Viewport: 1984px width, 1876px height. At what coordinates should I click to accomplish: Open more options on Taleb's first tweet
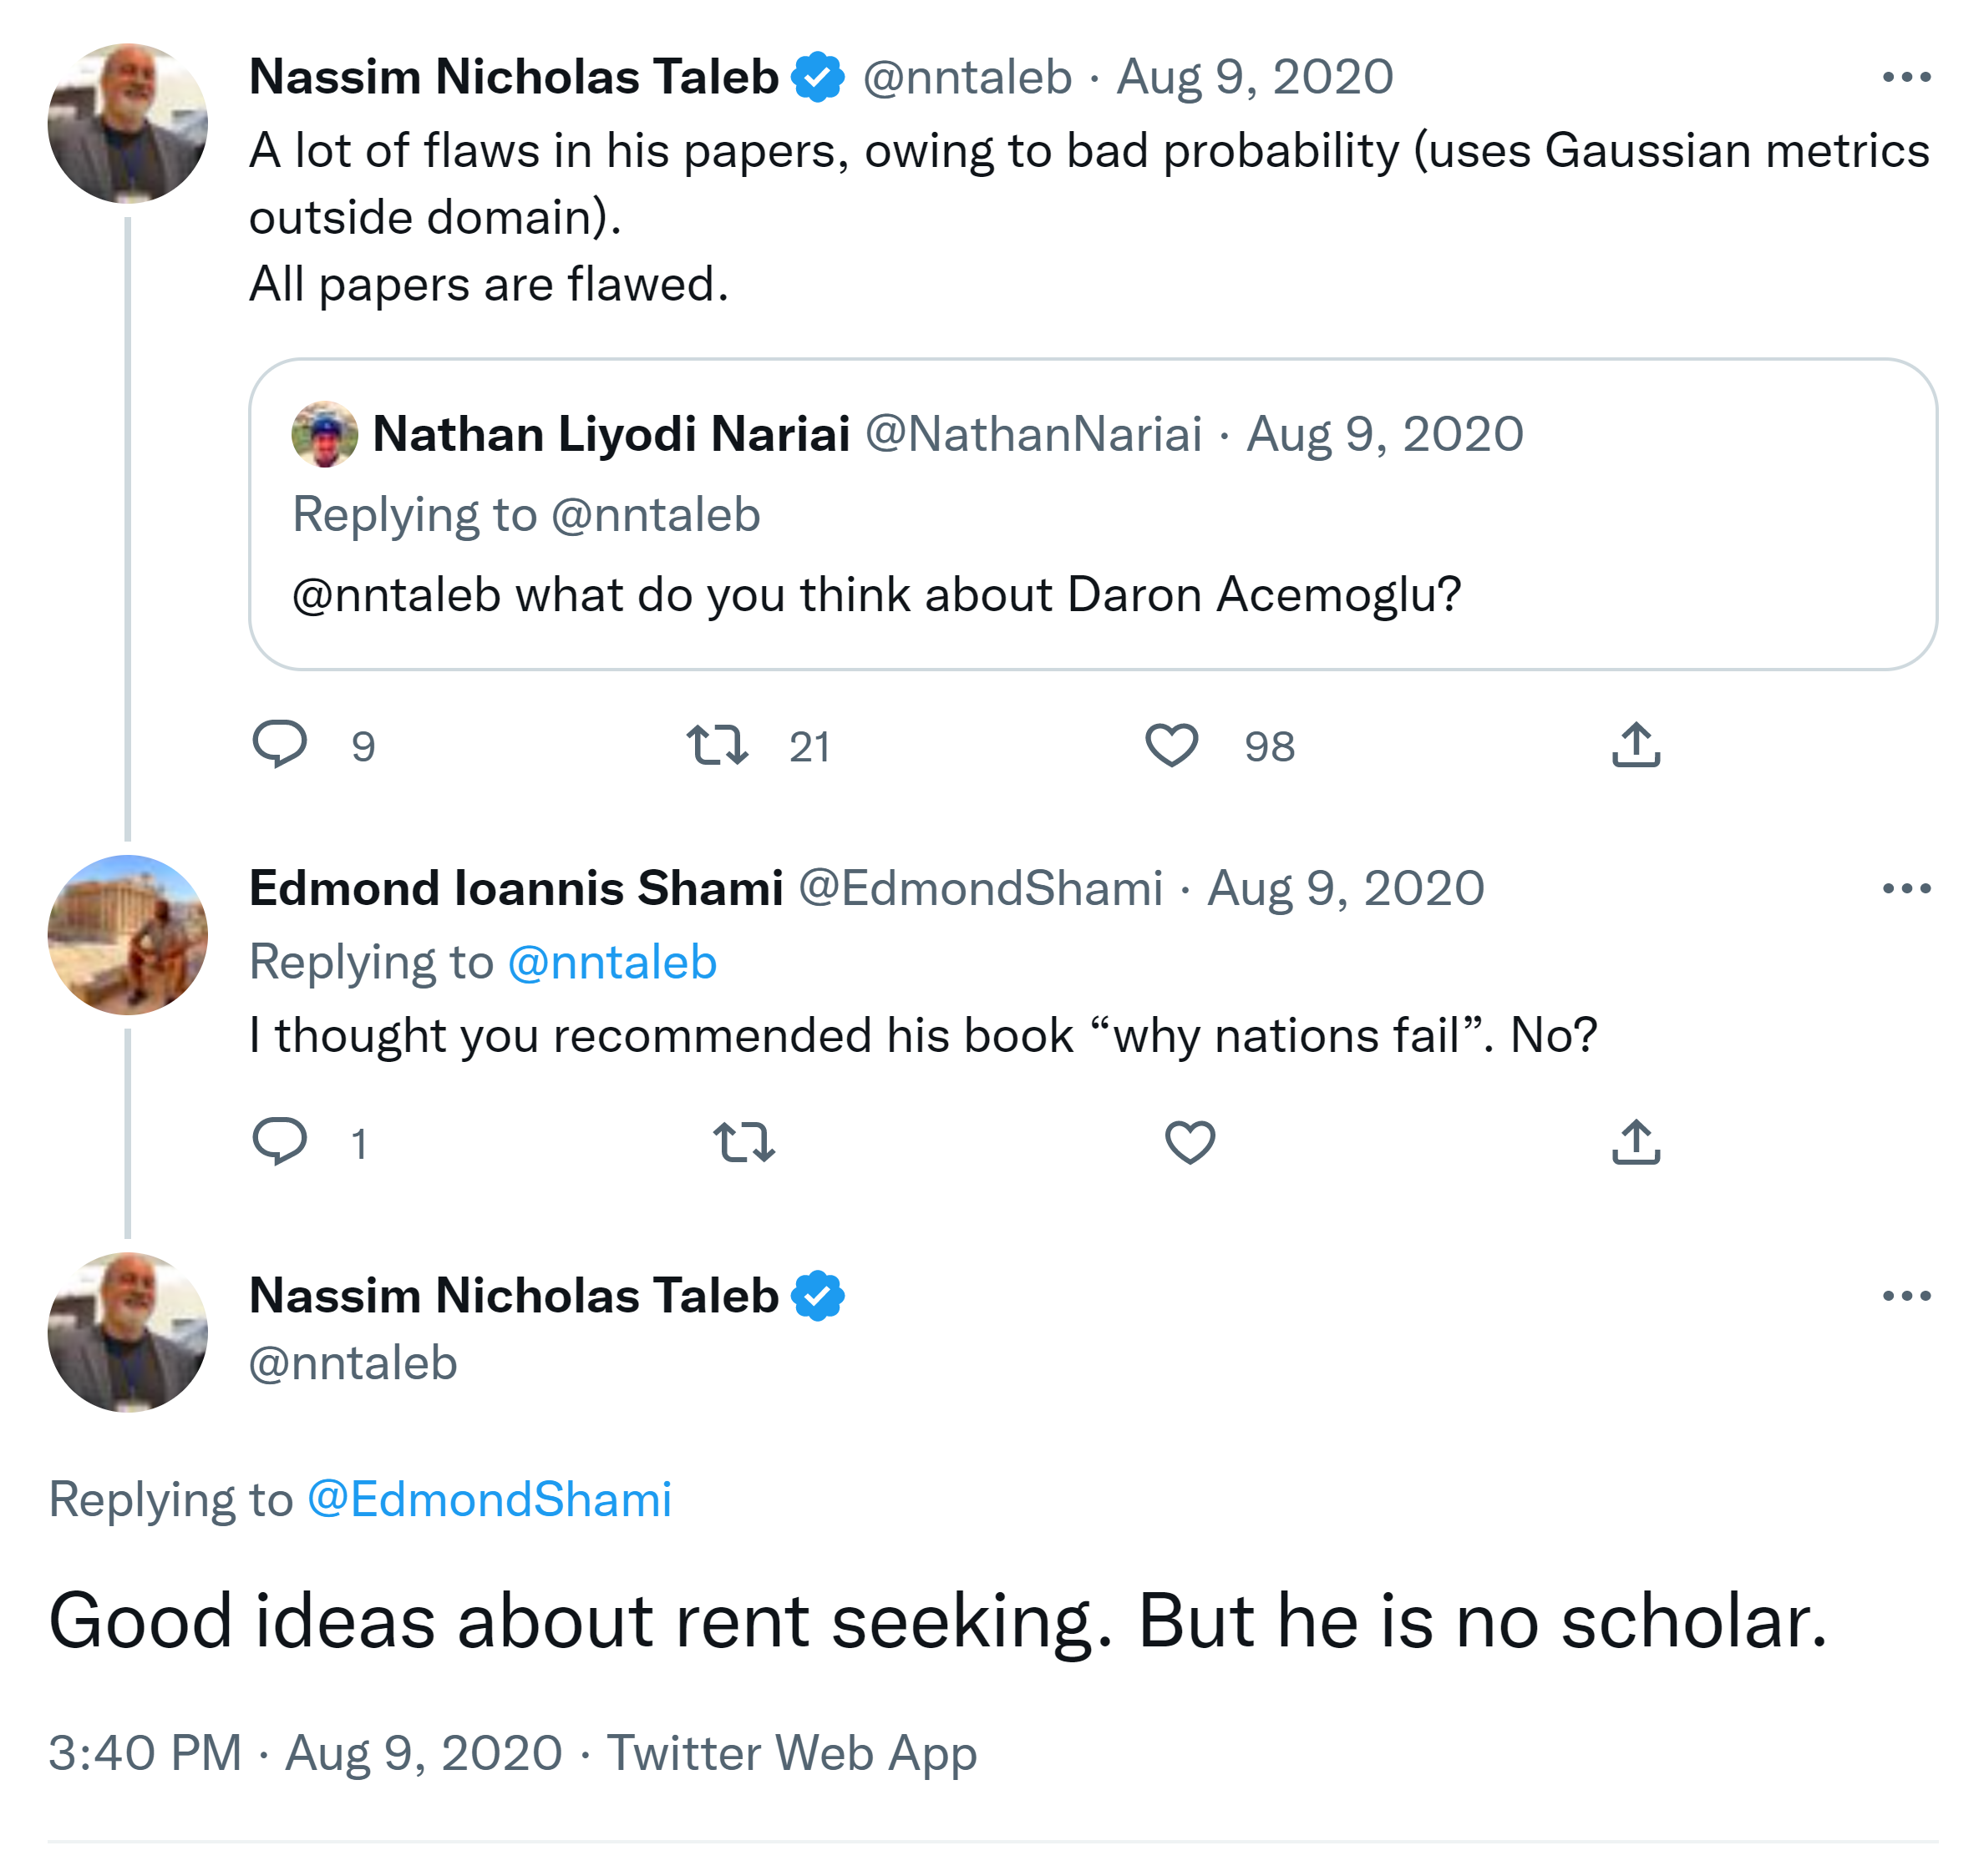1905,77
